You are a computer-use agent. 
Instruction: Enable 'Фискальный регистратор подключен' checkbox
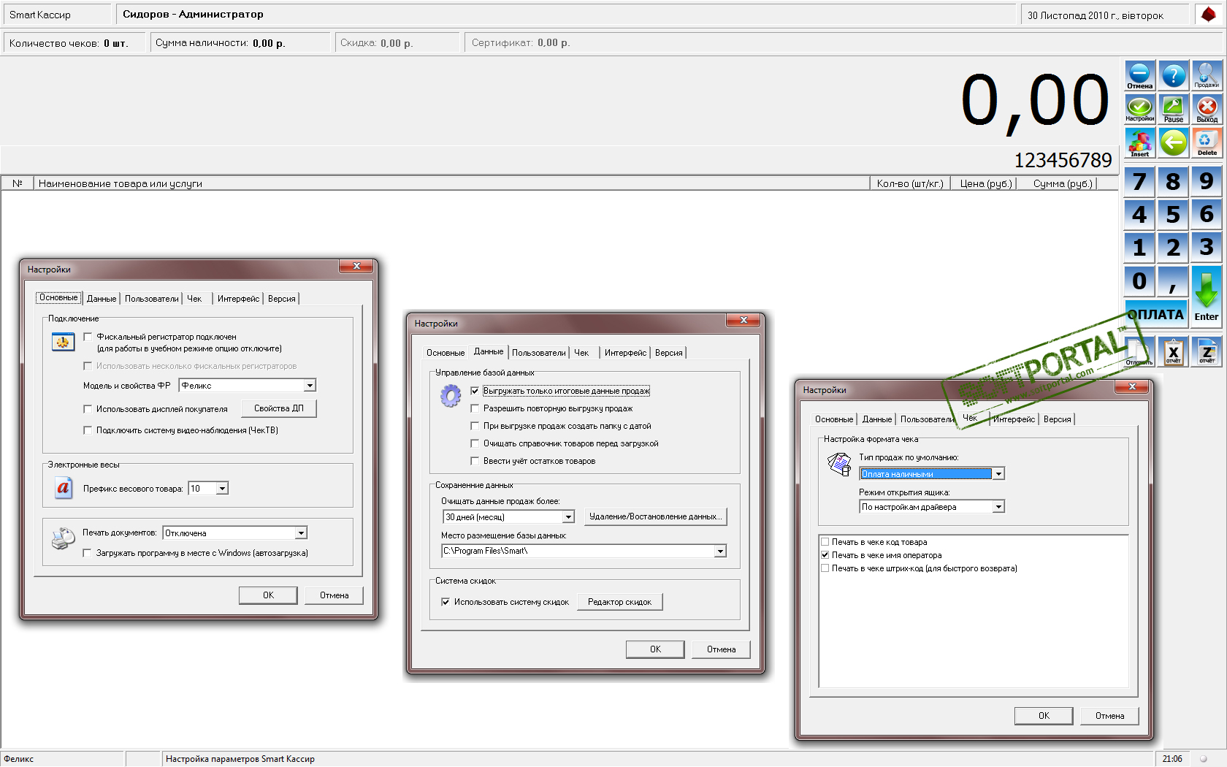(x=88, y=337)
